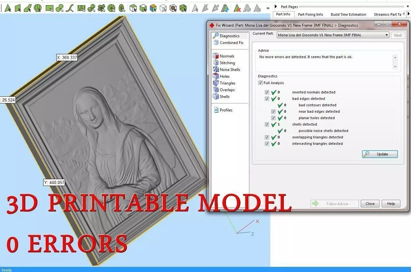Click the gray triangle with cursor icon
Screen dimensions: 411x272
point(195,8)
